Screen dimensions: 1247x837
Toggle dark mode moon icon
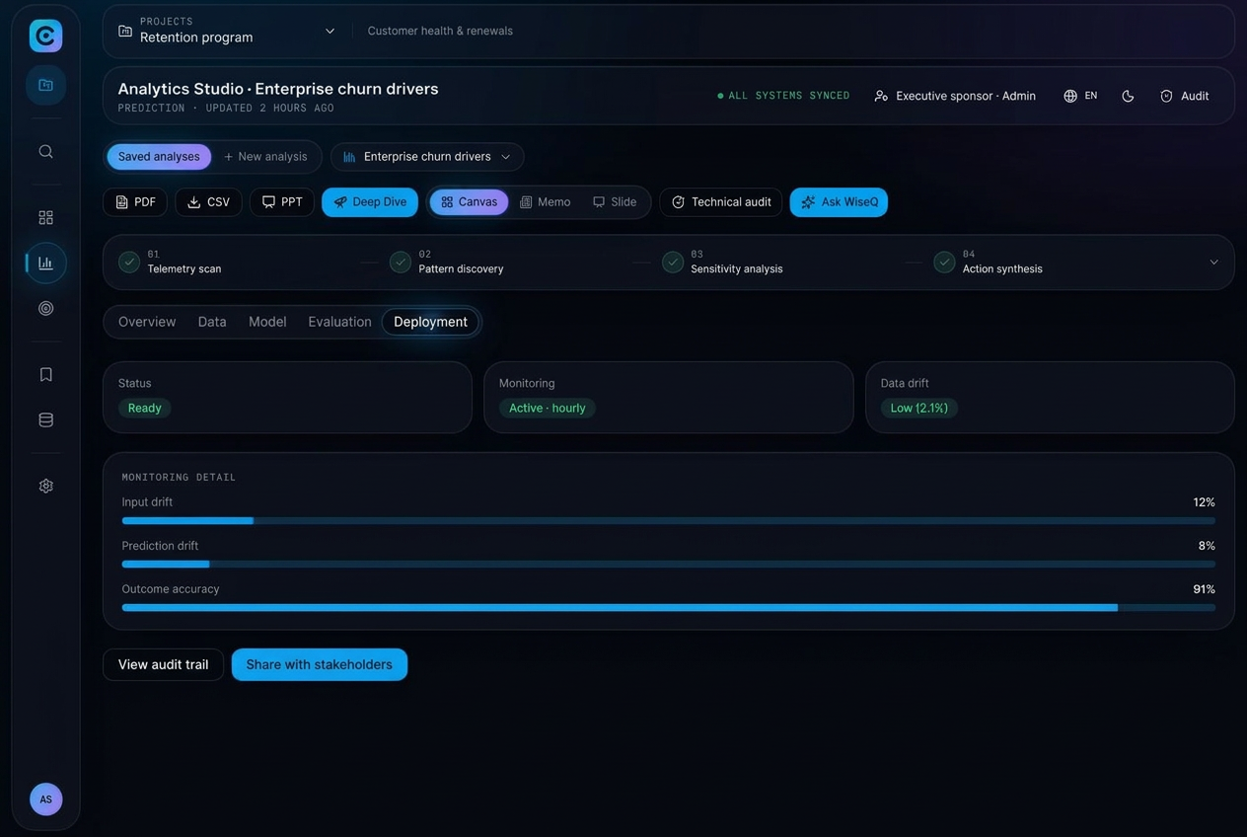coord(1128,96)
